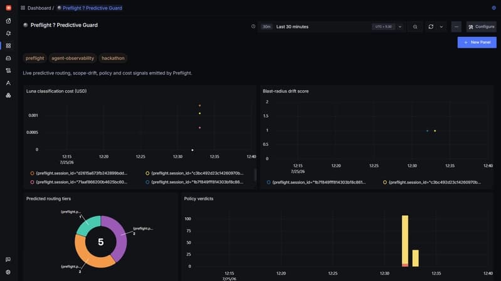Click the UTC + 5:30 timezone badge

383,27
